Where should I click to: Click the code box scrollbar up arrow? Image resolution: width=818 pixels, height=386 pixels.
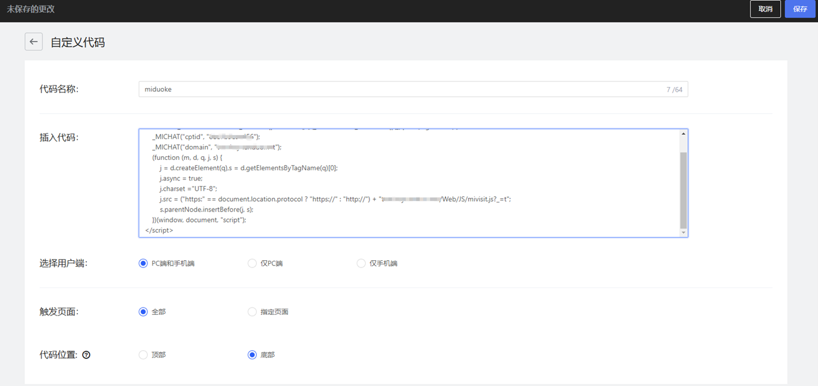[683, 134]
